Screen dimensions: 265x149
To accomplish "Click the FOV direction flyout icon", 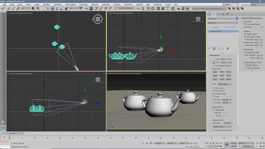I will [x=214, y=62].
